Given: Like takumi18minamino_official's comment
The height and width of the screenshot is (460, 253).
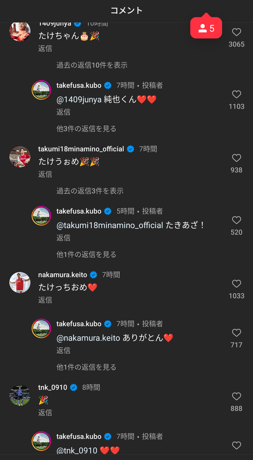Looking at the screenshot, I should point(236,158).
